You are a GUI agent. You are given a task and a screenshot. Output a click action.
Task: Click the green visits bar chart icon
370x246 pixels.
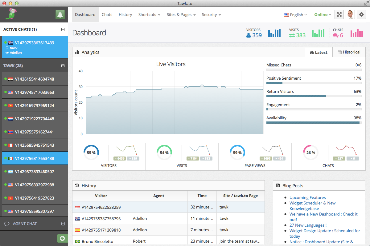click(319, 33)
